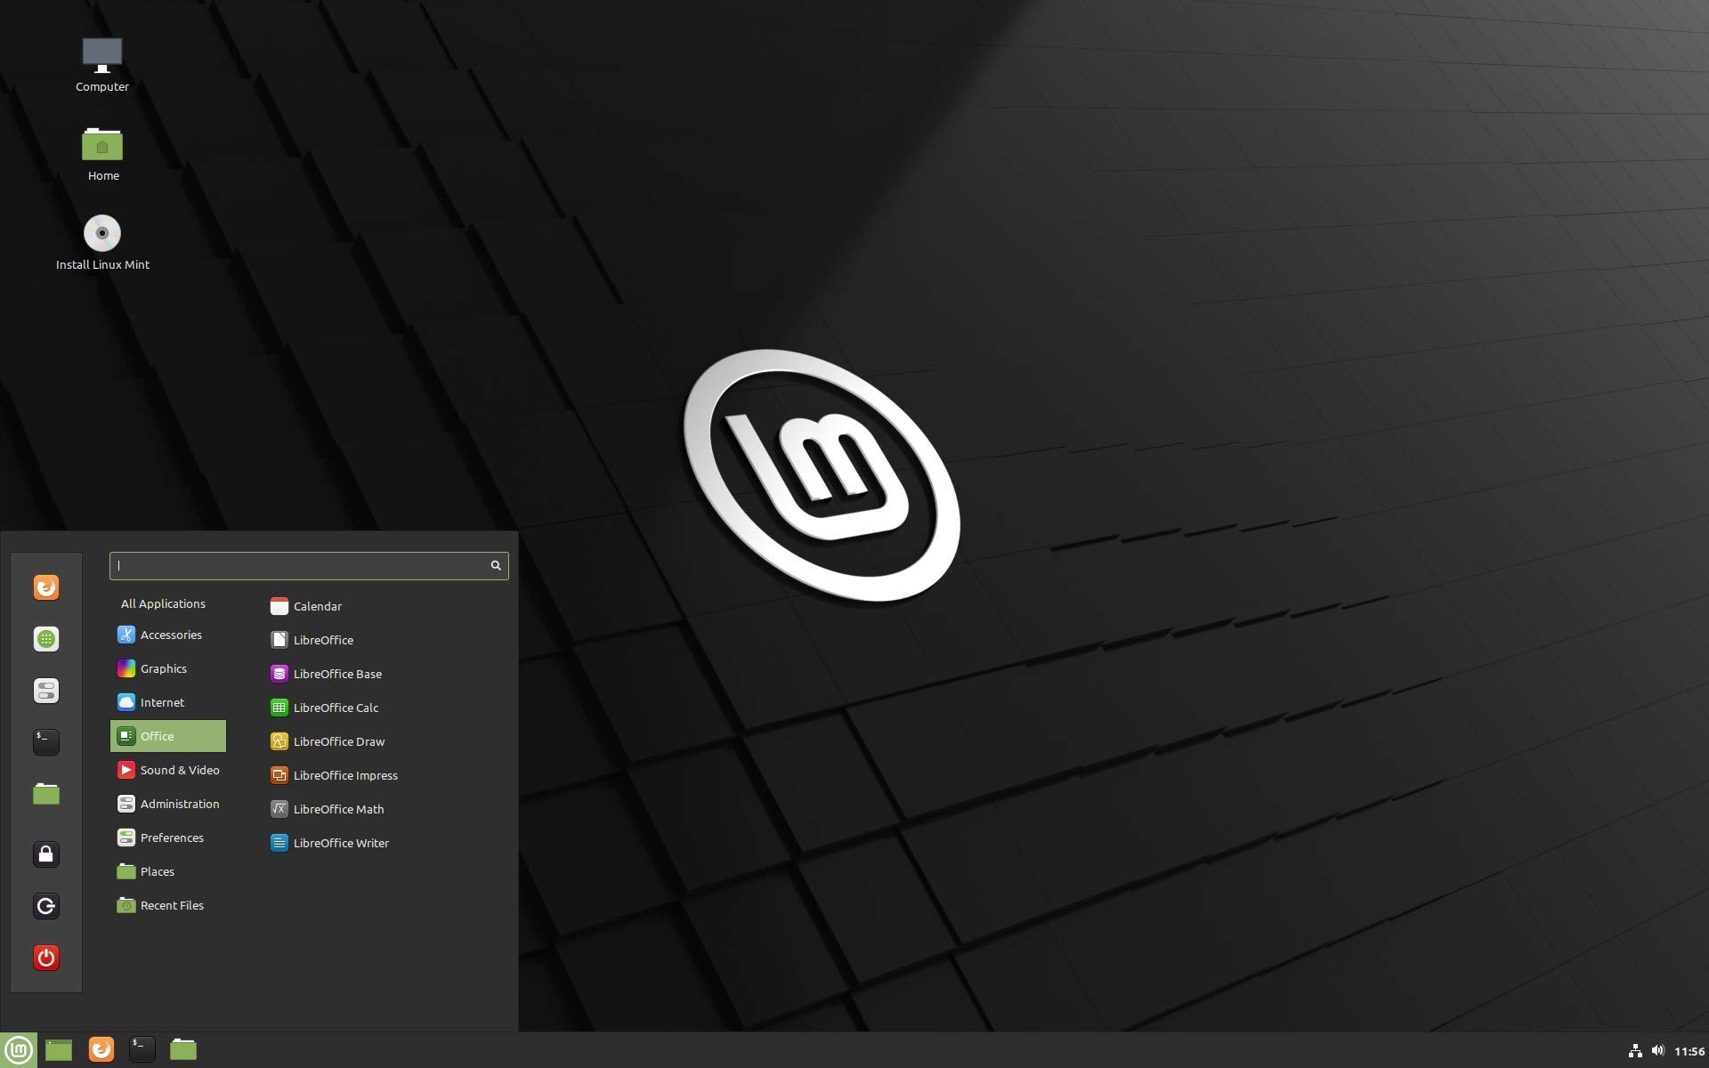Open LibreOffice Calc spreadsheet app

tap(336, 708)
